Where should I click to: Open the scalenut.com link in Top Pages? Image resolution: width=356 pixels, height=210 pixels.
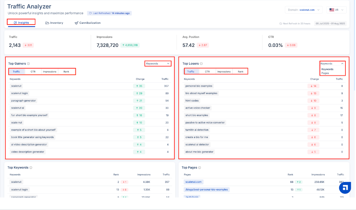[193, 182]
